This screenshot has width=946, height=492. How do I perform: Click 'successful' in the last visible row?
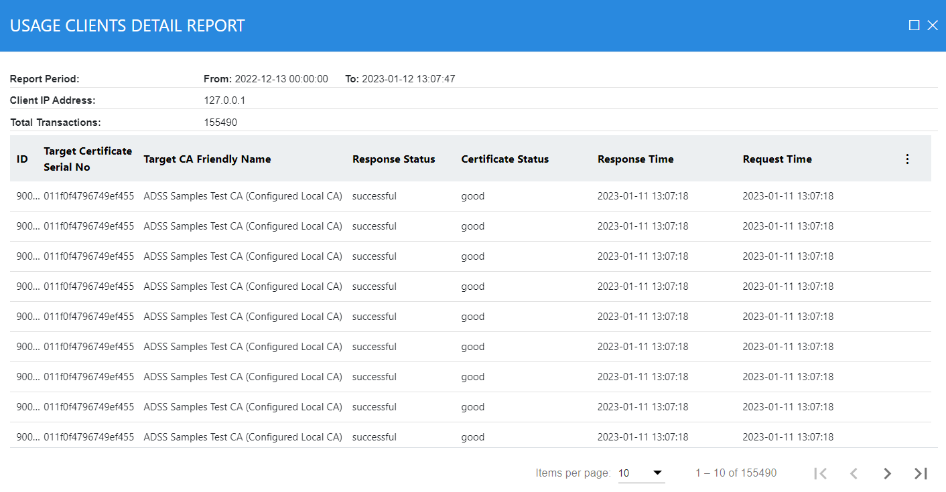point(374,437)
